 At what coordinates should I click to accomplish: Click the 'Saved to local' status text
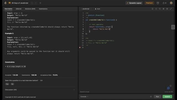[85, 92]
